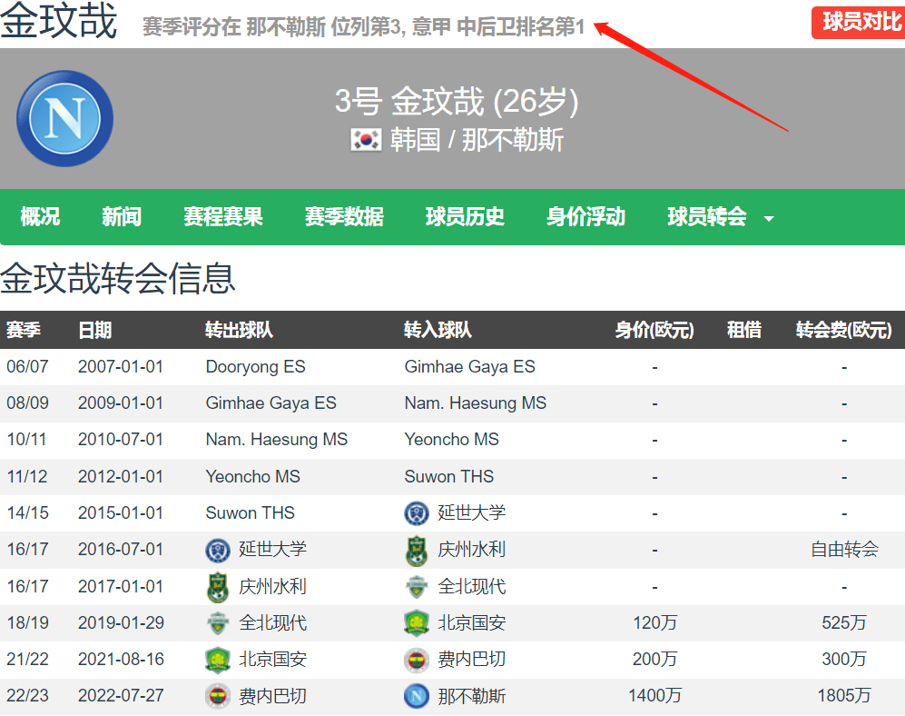Viewport: 905px width, 716px height.
Task: Go to the 赛程赛果 tab
Action: [223, 216]
